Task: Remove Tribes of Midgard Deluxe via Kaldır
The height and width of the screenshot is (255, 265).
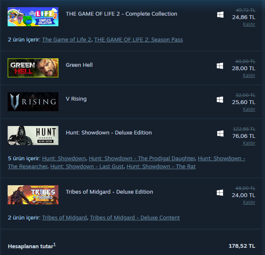Action: click(x=249, y=202)
